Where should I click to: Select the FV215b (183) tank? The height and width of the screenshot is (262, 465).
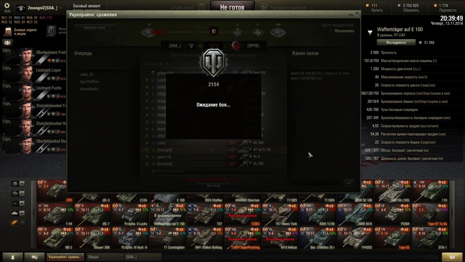(x=393, y=191)
